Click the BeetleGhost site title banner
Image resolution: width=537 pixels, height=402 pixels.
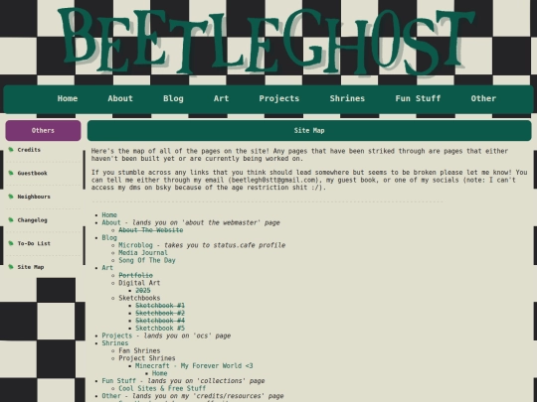tap(268, 41)
